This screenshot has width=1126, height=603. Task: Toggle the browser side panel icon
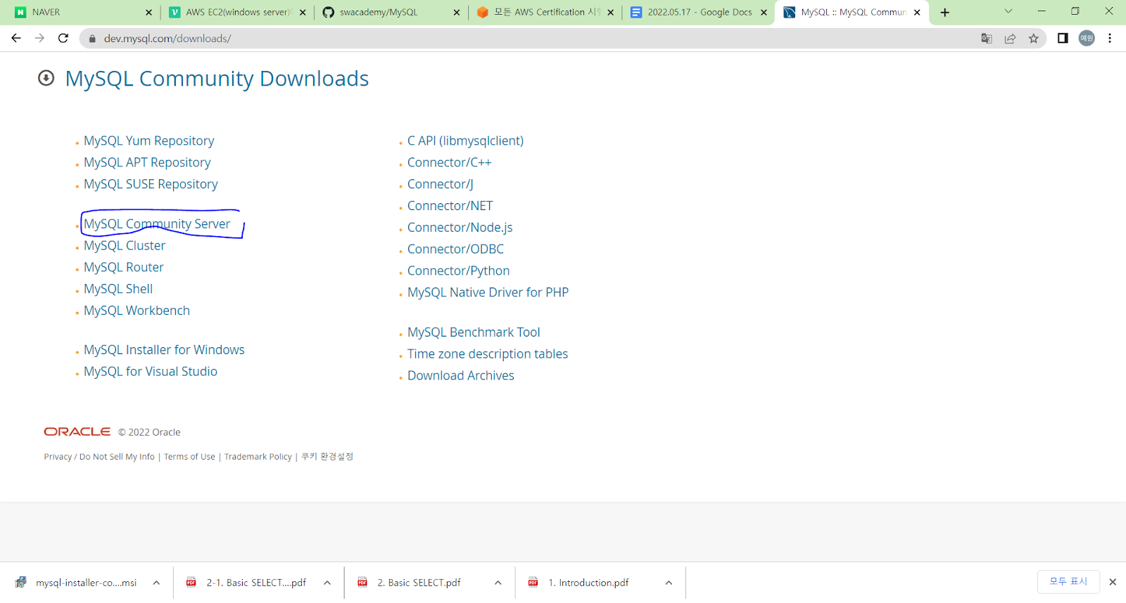pos(1063,38)
